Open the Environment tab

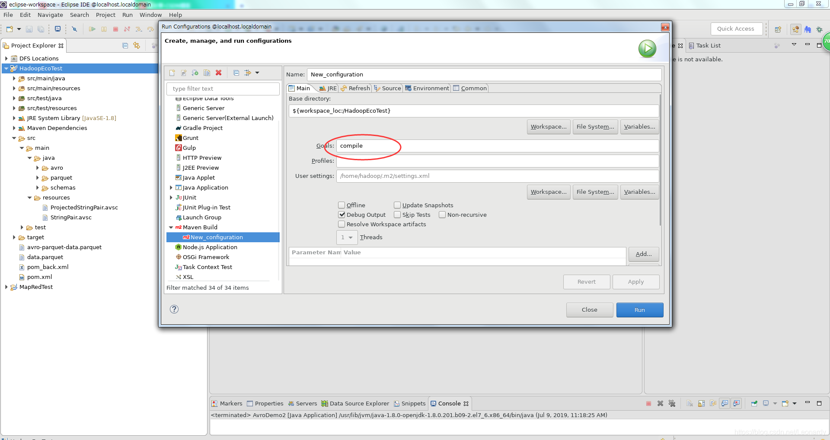427,88
